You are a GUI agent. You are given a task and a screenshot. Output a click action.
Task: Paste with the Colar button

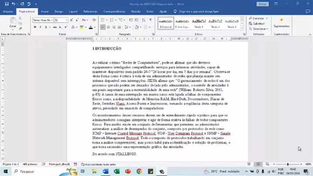(x=13, y=23)
